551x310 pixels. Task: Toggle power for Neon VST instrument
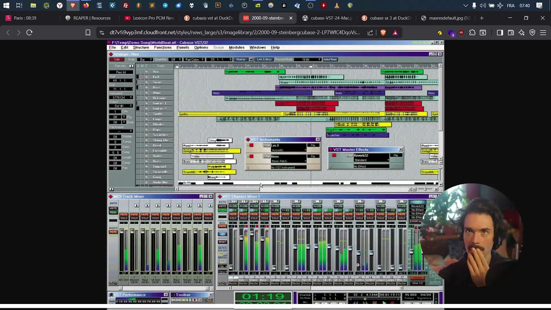251,156
